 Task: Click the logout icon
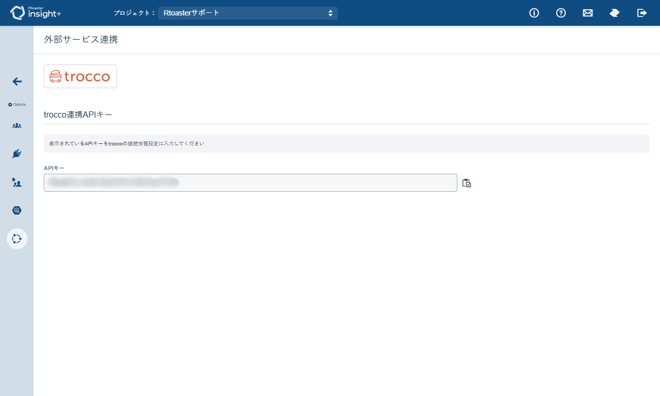[x=642, y=13]
